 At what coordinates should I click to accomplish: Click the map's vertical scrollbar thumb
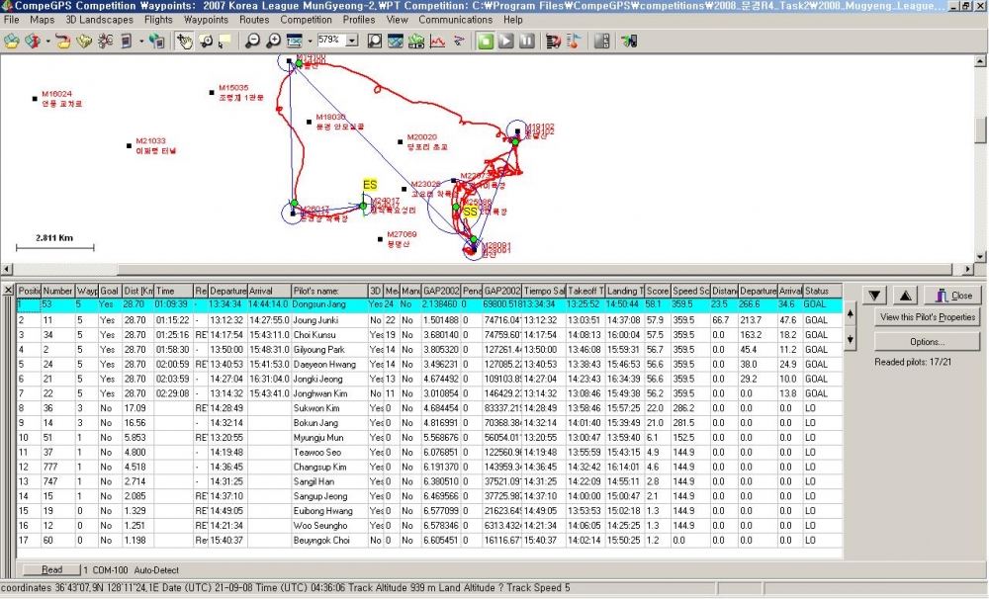[x=980, y=130]
